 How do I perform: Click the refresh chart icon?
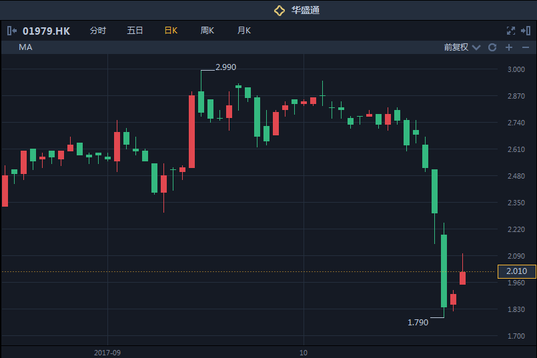coord(492,47)
